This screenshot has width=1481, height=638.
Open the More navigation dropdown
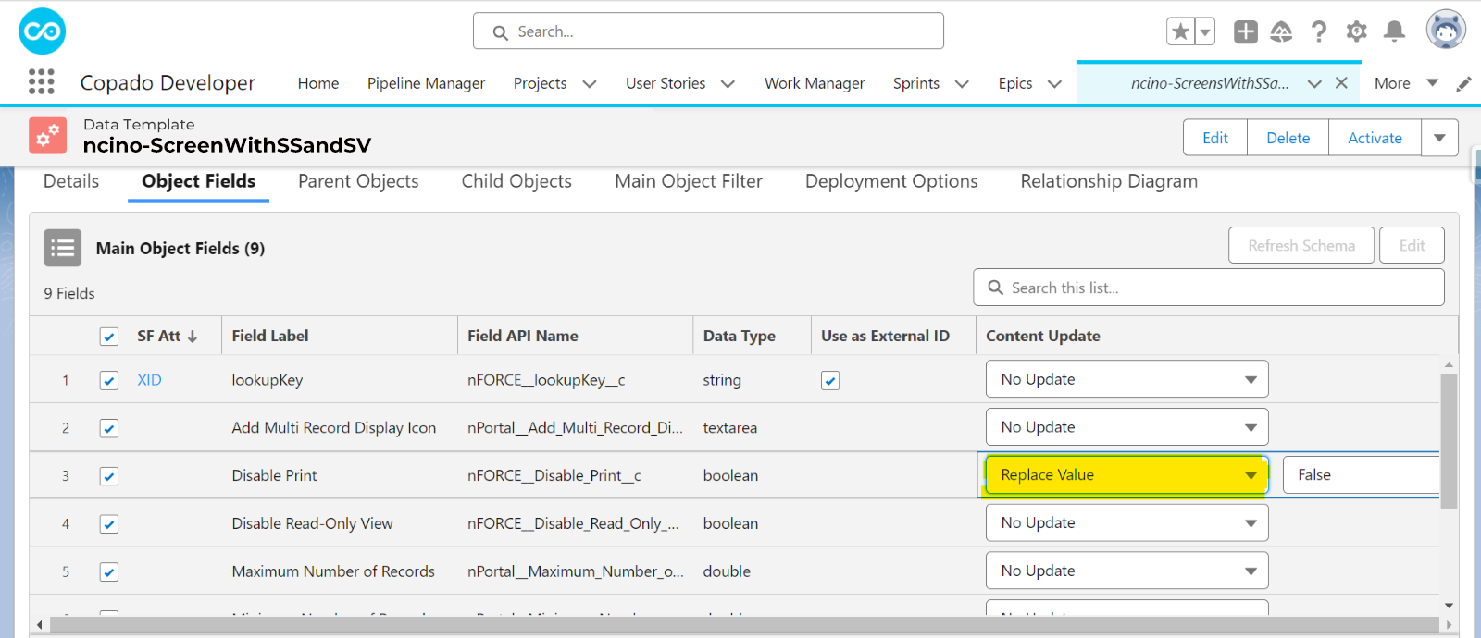[x=1406, y=83]
